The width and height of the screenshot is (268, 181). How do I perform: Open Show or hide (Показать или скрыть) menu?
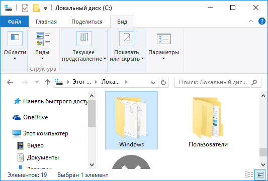tap(127, 50)
